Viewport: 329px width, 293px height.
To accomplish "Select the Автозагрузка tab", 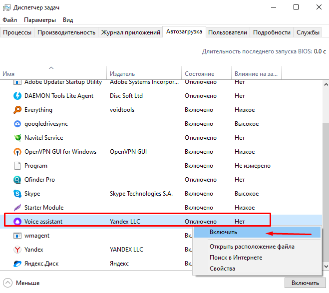I will coord(184,31).
